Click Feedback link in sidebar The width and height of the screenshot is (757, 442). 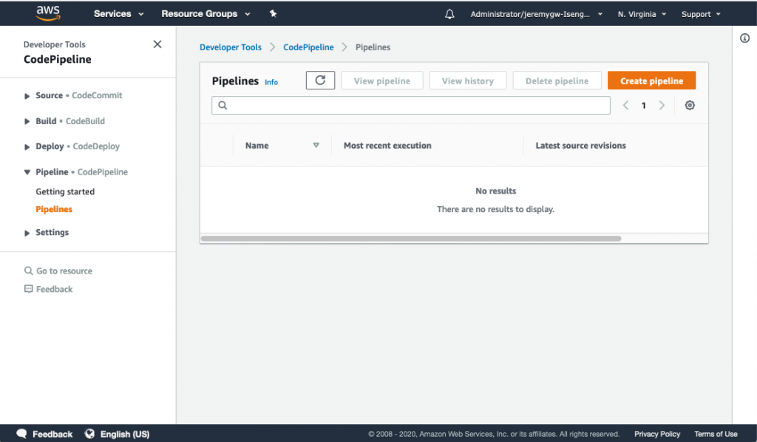pyautogui.click(x=54, y=289)
